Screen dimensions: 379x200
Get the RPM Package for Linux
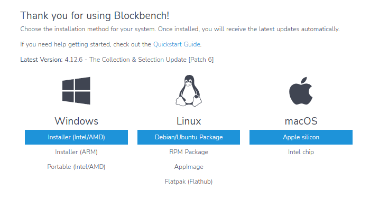(x=189, y=152)
